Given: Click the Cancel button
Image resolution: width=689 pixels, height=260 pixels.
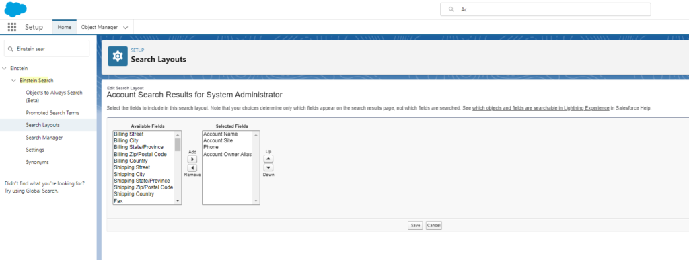Looking at the screenshot, I should pyautogui.click(x=434, y=225).
